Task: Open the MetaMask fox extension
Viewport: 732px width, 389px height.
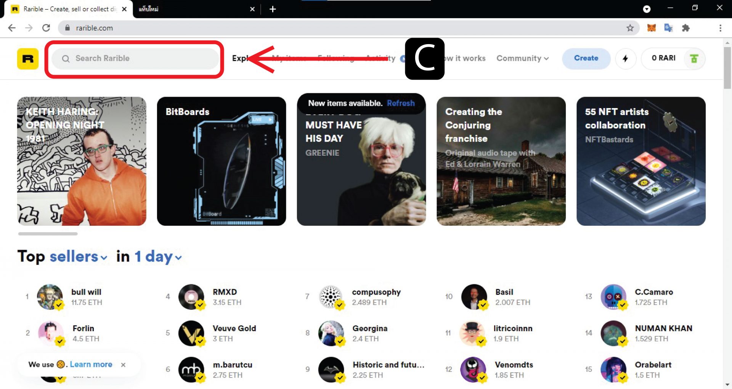Action: click(651, 28)
